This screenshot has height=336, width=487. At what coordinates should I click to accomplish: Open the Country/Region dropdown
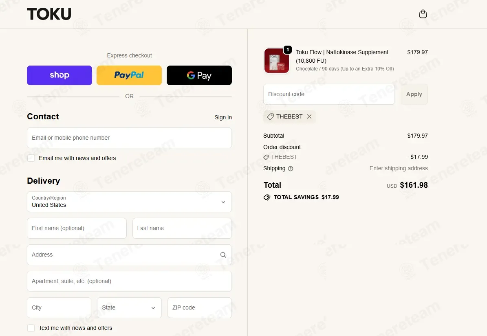(x=129, y=202)
